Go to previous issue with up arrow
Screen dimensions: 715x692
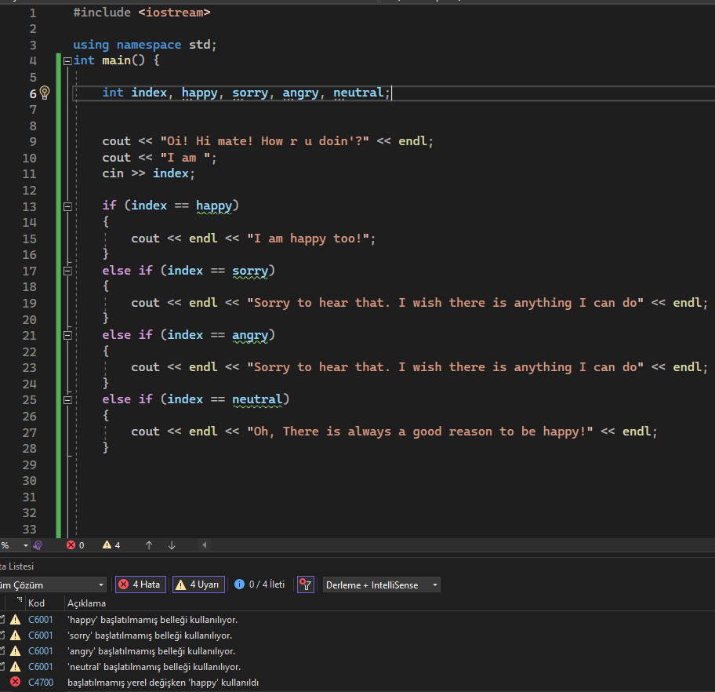click(149, 545)
